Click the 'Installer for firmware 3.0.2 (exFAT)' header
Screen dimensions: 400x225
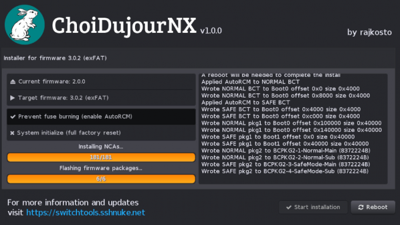(x=55, y=58)
